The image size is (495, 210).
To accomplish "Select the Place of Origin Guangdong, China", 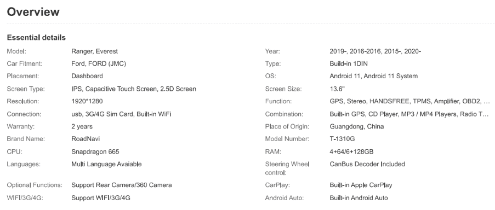I will (357, 126).
